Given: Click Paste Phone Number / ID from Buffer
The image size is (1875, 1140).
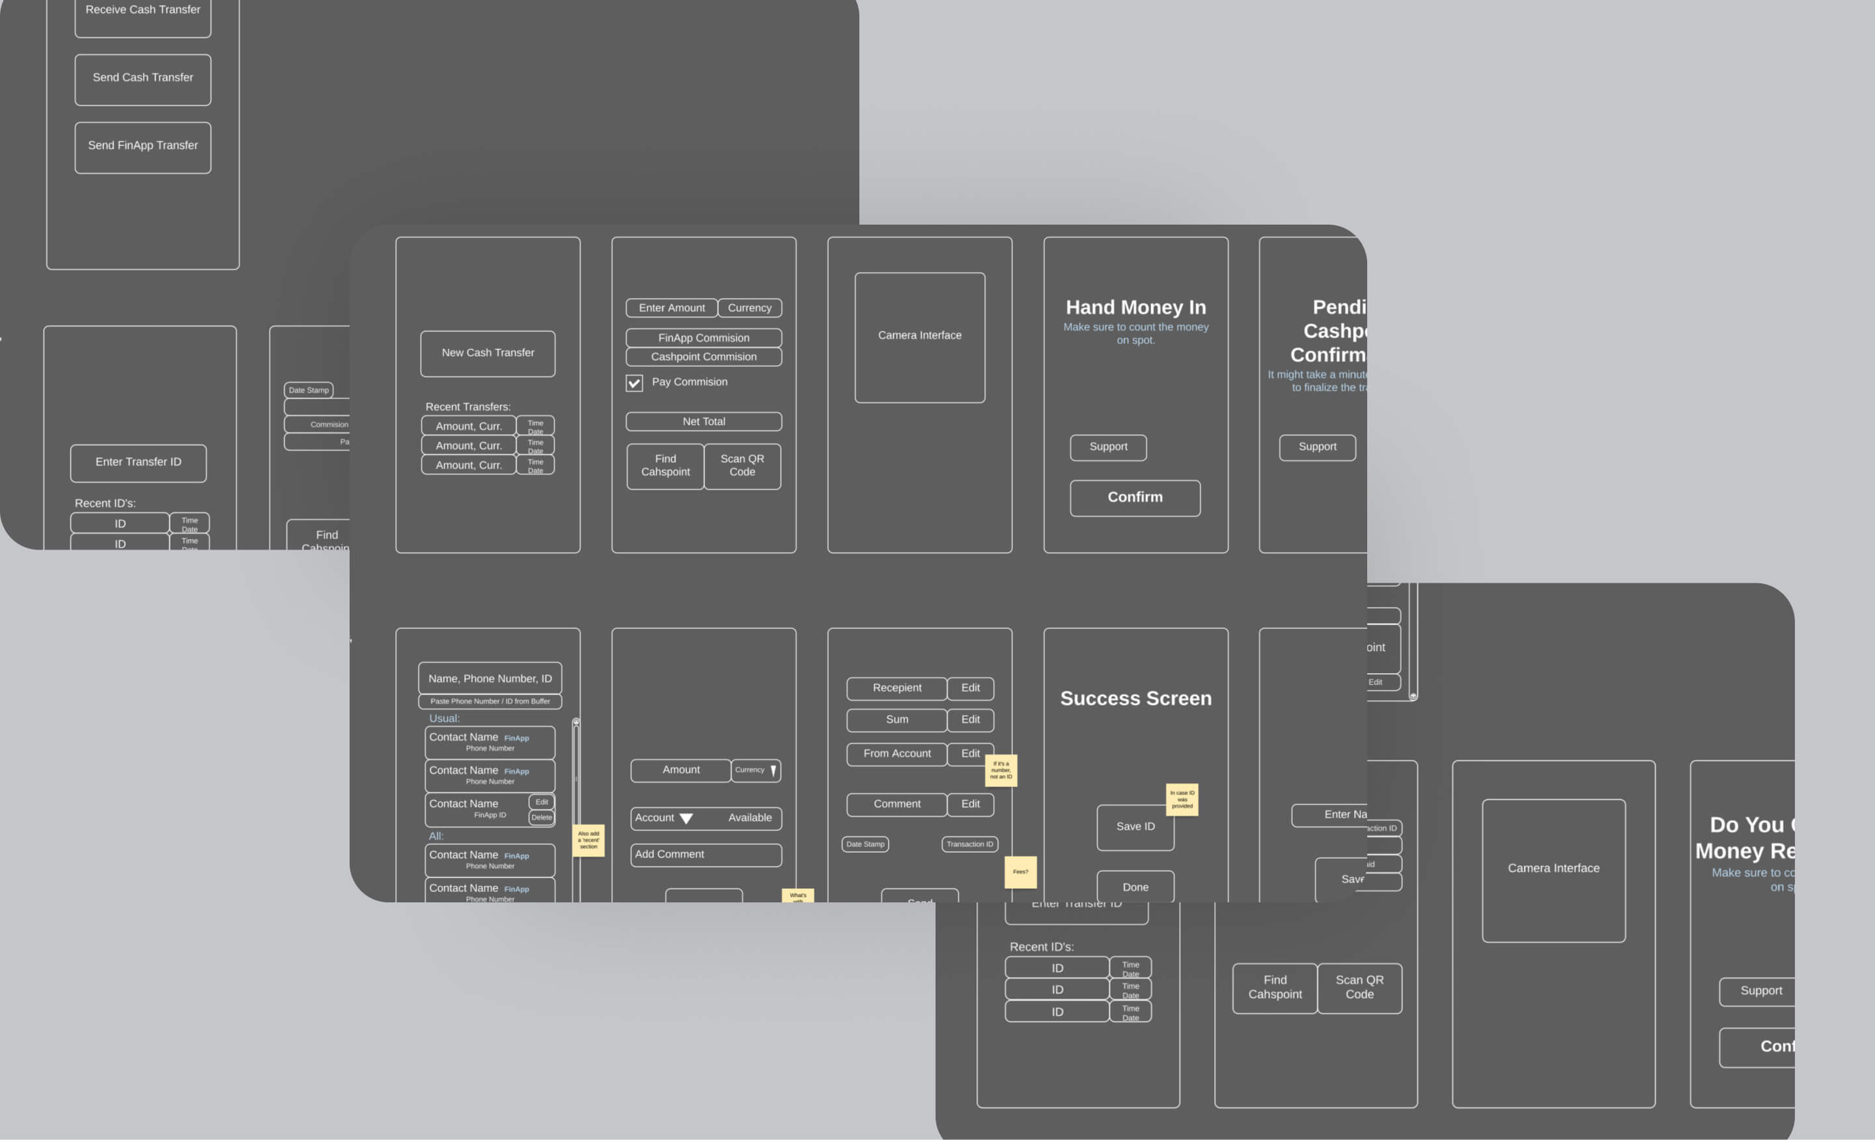Looking at the screenshot, I should (490, 701).
